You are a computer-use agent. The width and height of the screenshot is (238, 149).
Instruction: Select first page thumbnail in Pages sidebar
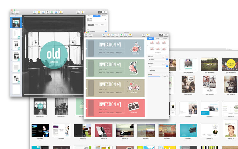16,23
